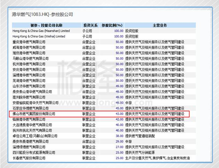The width and height of the screenshot is (219, 168).
Task: Click 合营企业 in the 重庆港华燃气 row
Action: click(89, 42)
